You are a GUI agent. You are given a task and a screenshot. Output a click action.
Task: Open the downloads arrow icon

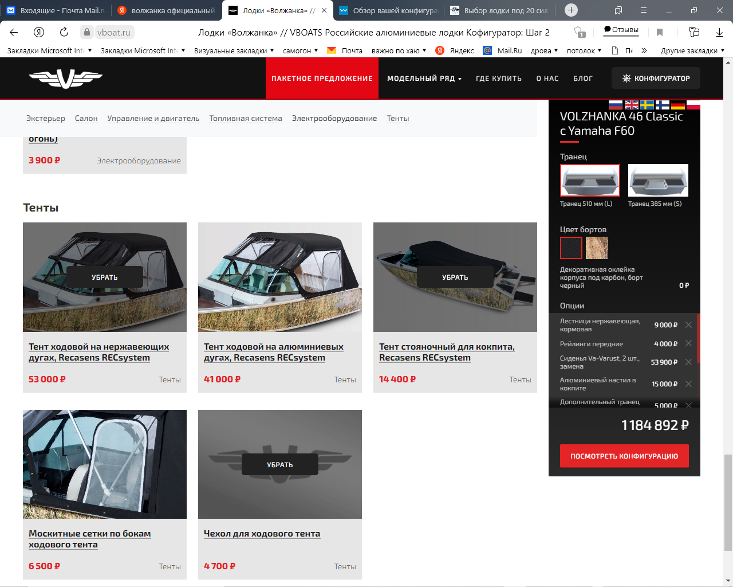(x=719, y=32)
